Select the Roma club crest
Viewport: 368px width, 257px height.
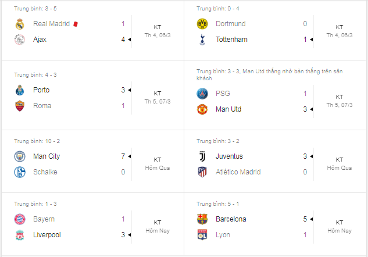20,106
